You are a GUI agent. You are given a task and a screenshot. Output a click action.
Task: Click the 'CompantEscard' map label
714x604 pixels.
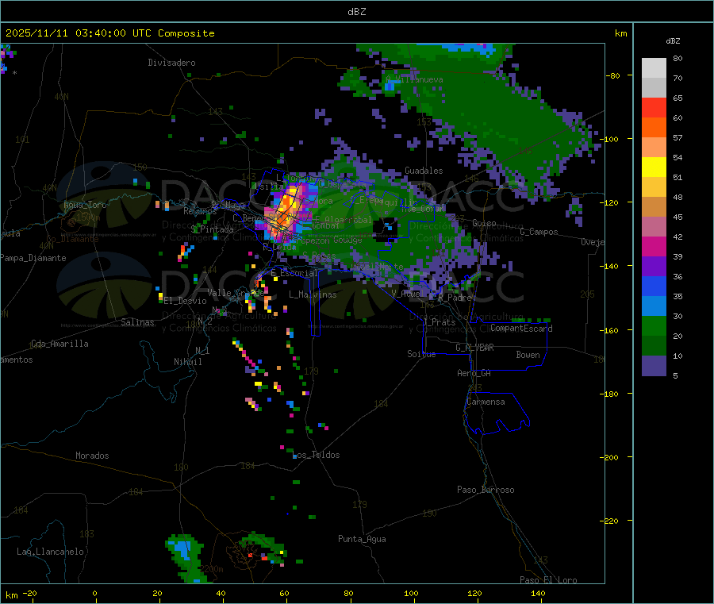tap(522, 329)
